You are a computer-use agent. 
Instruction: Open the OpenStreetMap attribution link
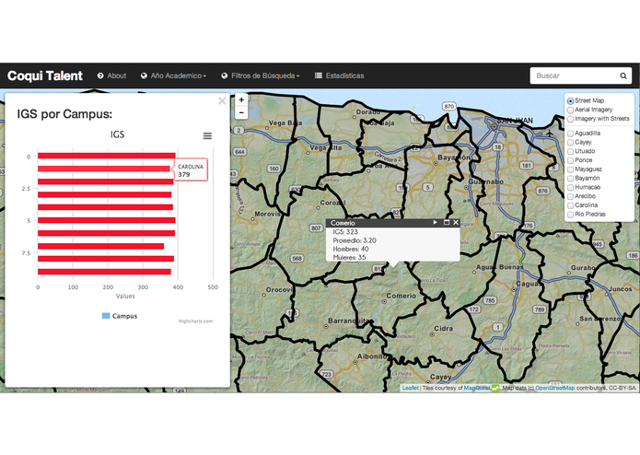tap(554, 388)
